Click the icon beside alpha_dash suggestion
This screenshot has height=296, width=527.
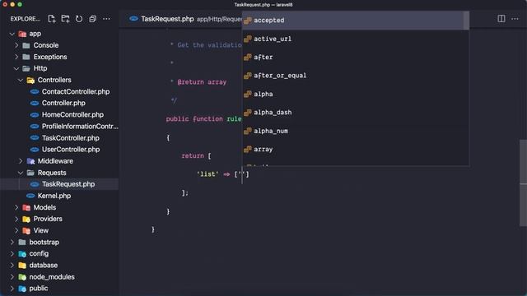[248, 113]
